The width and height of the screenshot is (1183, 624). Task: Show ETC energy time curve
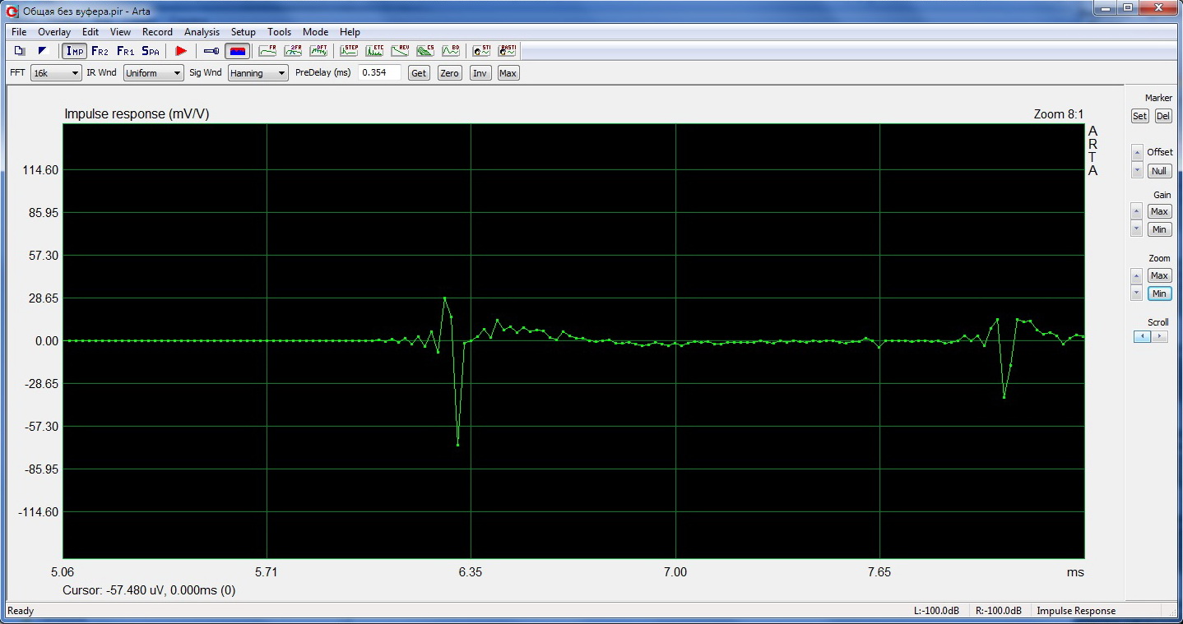(x=375, y=51)
